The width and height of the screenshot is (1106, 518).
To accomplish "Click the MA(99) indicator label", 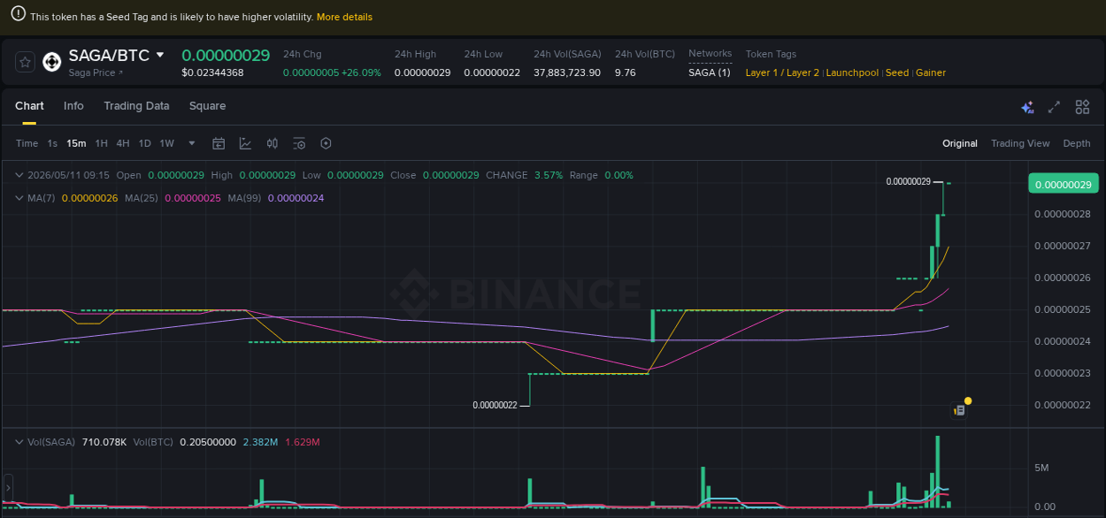I will click(x=244, y=198).
